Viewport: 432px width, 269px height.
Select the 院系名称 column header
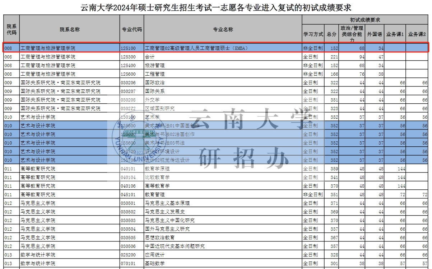coord(70,29)
